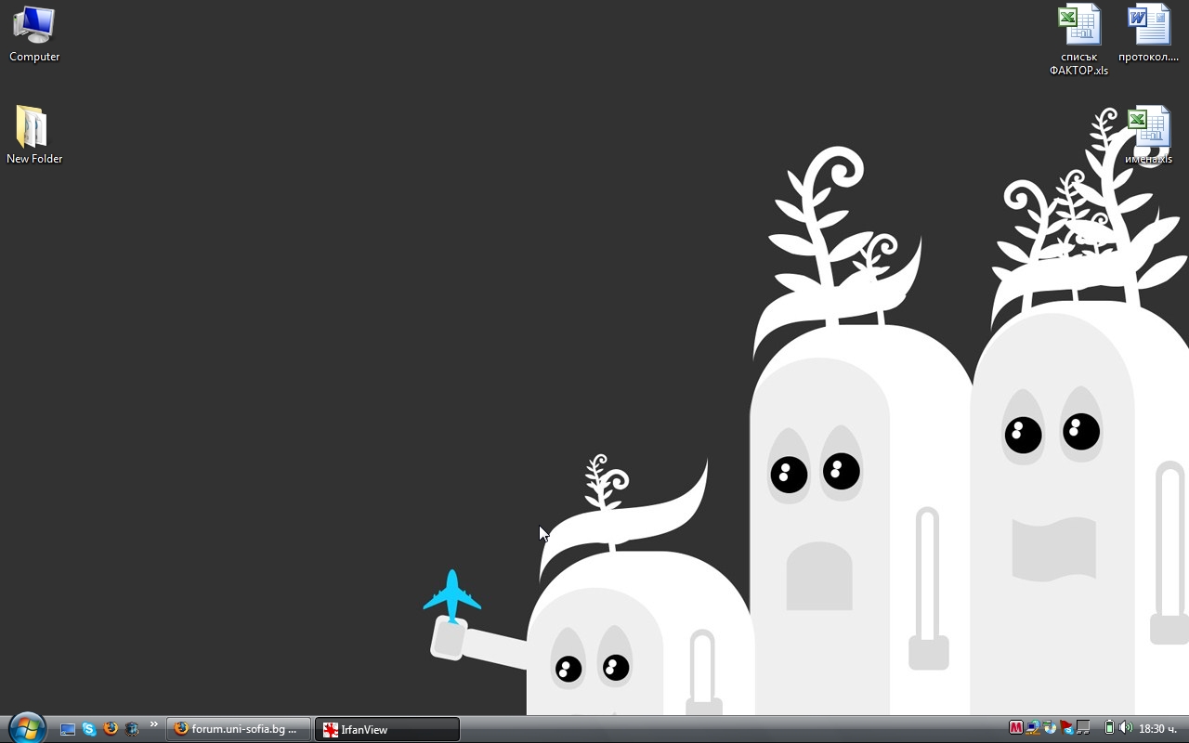Screen dimensions: 1189x743
Task: Click Show Desktop in Quick Launch
Action: click(x=67, y=729)
